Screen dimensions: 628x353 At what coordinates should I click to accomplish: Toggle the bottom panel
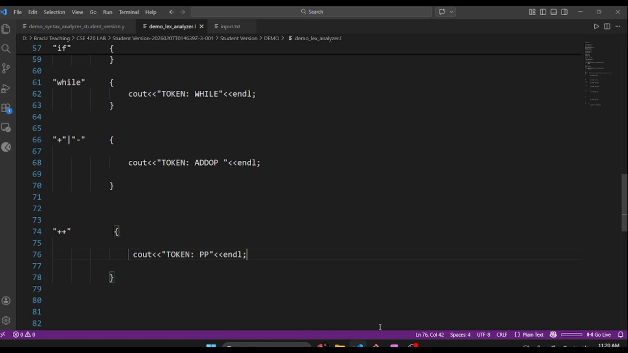click(x=554, y=12)
